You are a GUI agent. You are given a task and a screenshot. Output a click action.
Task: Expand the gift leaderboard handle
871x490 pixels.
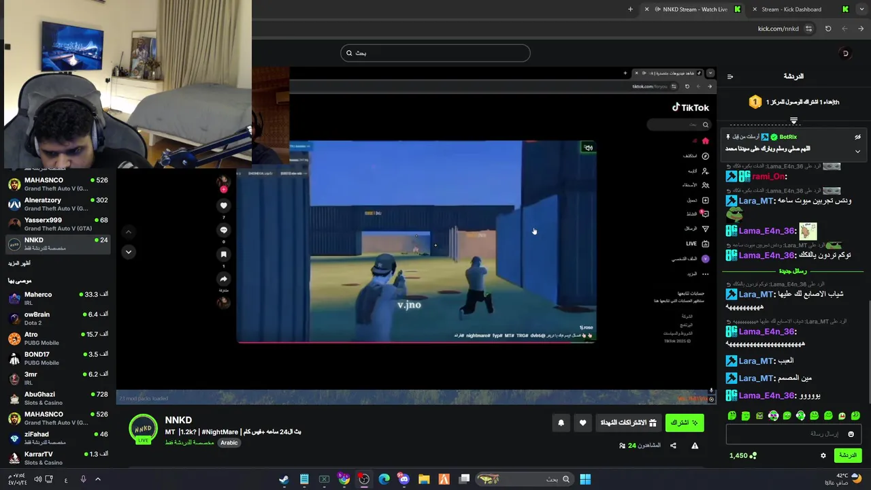[x=793, y=120]
